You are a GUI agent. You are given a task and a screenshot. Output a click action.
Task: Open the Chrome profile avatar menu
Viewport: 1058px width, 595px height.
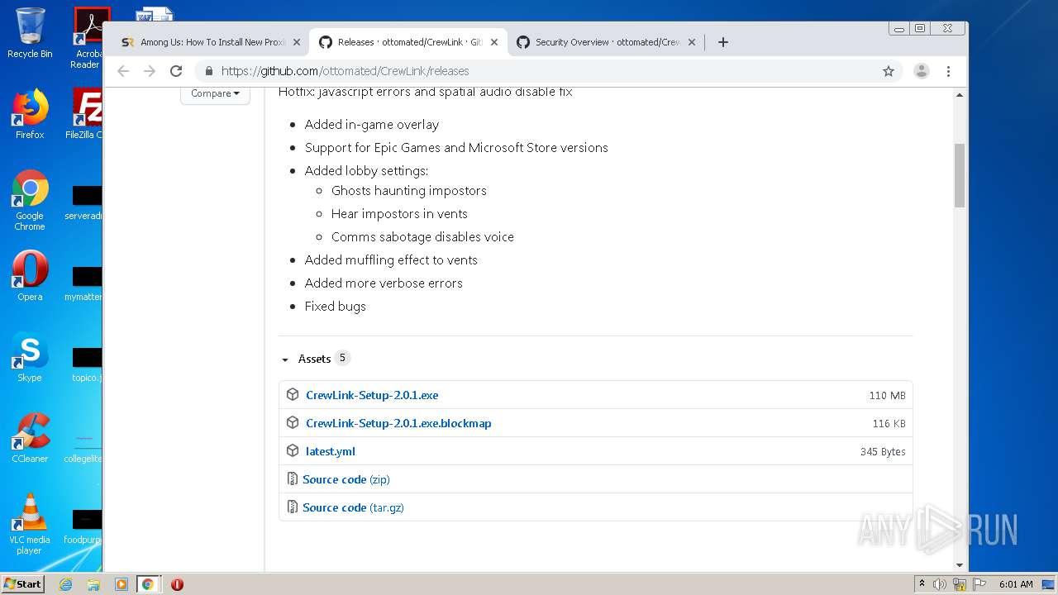point(922,71)
